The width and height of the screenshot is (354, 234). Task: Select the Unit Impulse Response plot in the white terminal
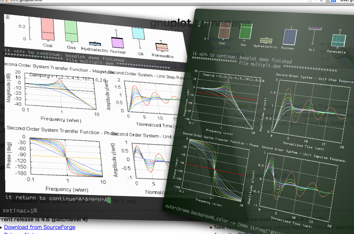(x=153, y=161)
